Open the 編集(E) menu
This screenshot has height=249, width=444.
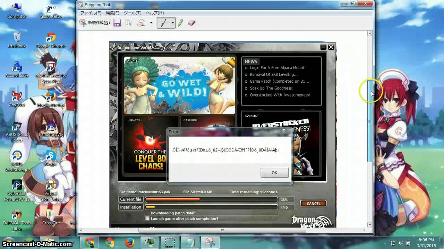(x=112, y=13)
